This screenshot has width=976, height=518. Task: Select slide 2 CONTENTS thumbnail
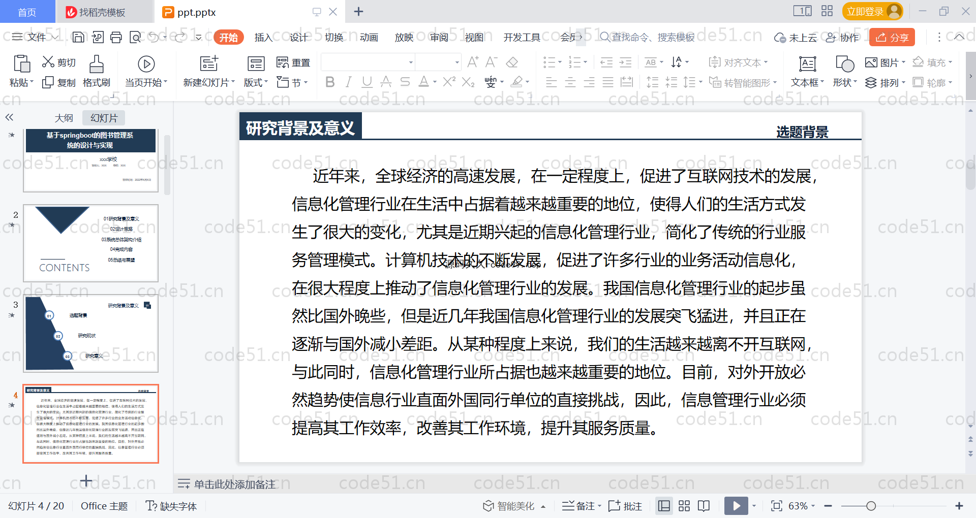tap(90, 243)
